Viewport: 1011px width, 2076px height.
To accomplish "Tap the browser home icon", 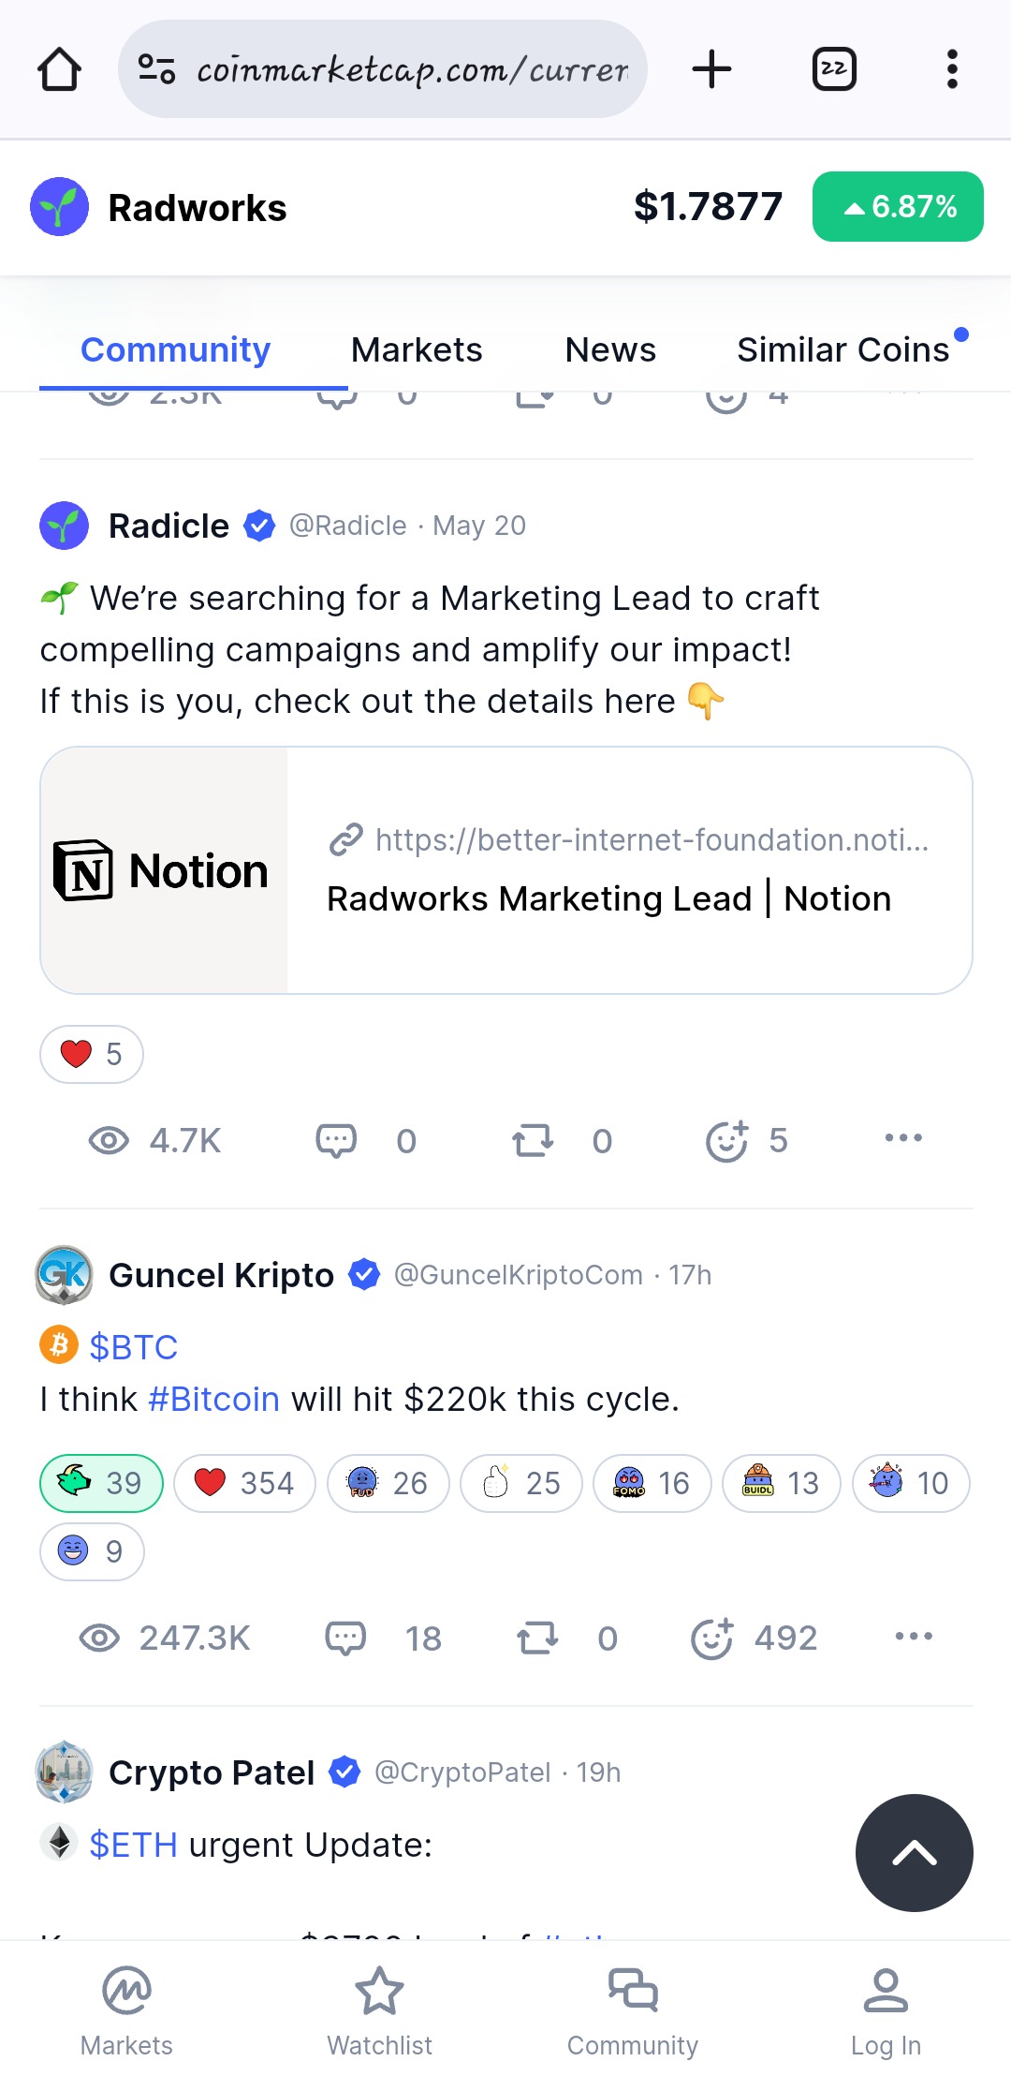I will click(59, 69).
